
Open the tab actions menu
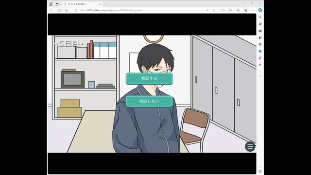[57, 4]
